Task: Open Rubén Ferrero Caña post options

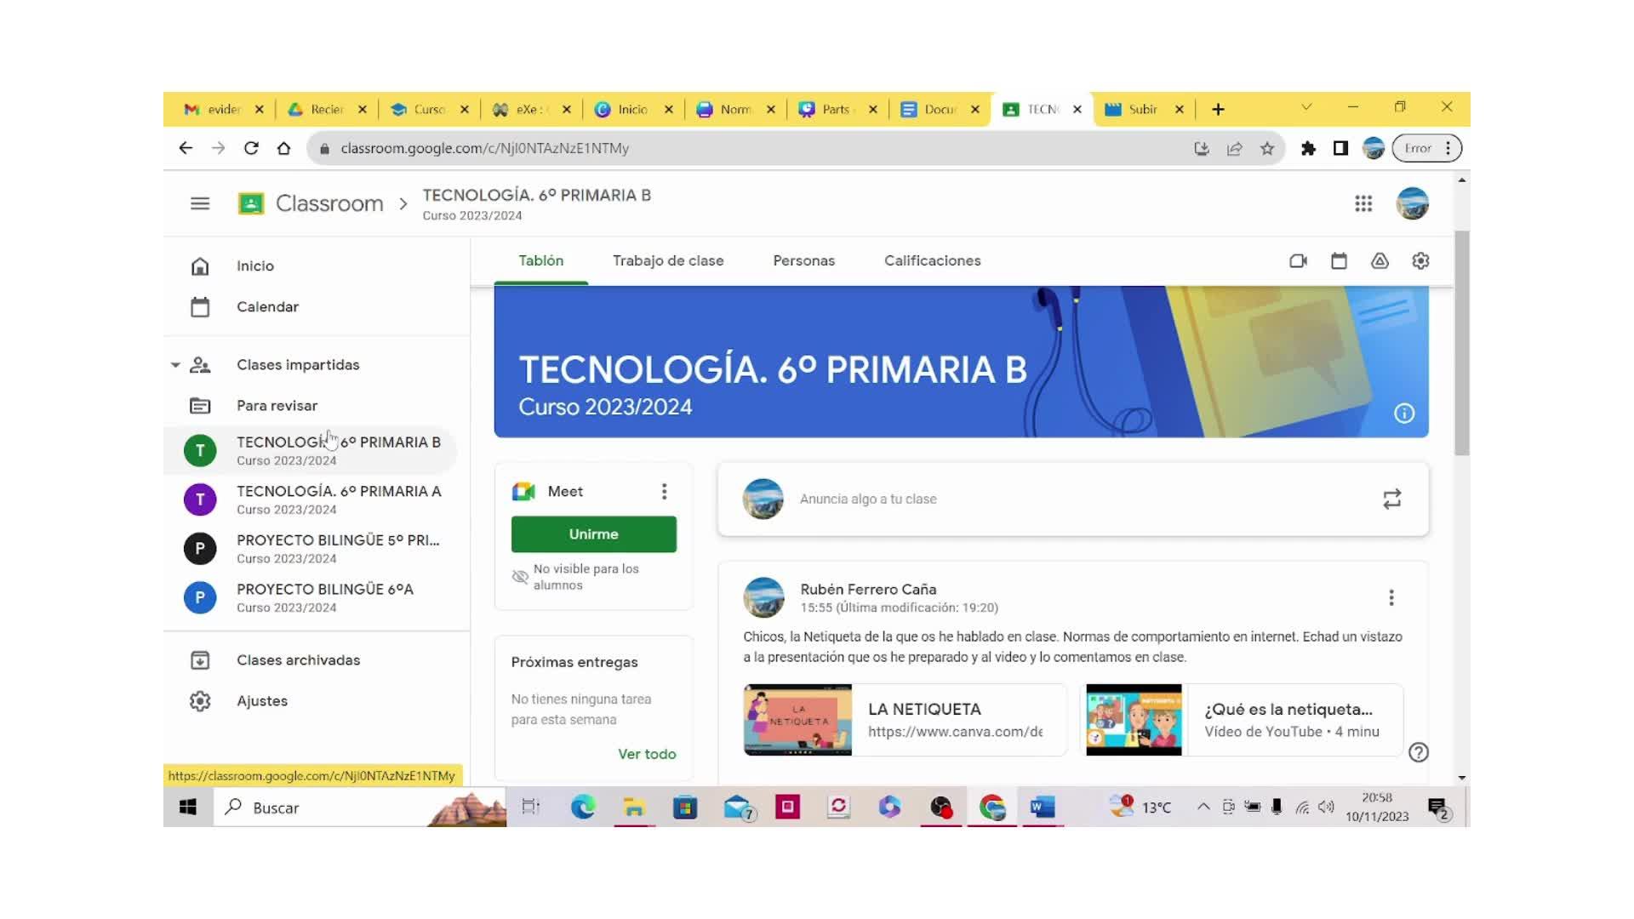Action: (1391, 598)
